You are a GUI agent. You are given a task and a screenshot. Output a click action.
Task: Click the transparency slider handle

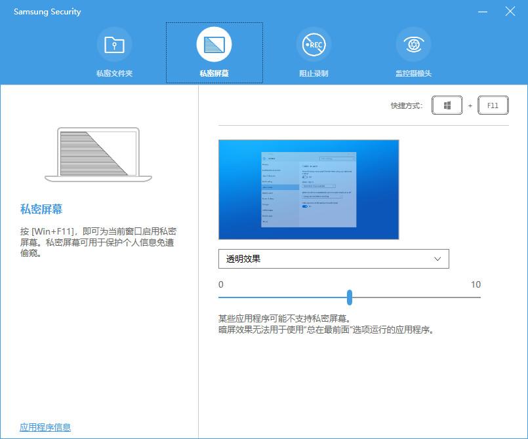pyautogui.click(x=350, y=297)
